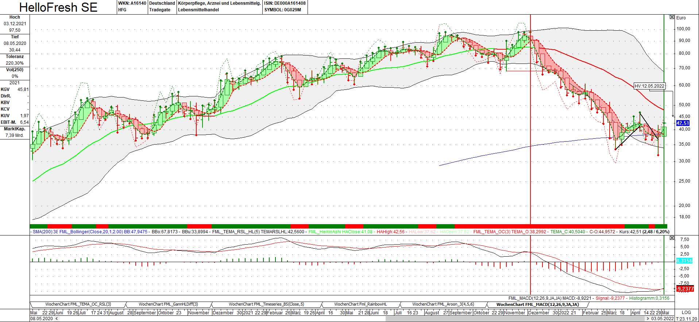Click the HelloFresh SE chart title

click(58, 7)
